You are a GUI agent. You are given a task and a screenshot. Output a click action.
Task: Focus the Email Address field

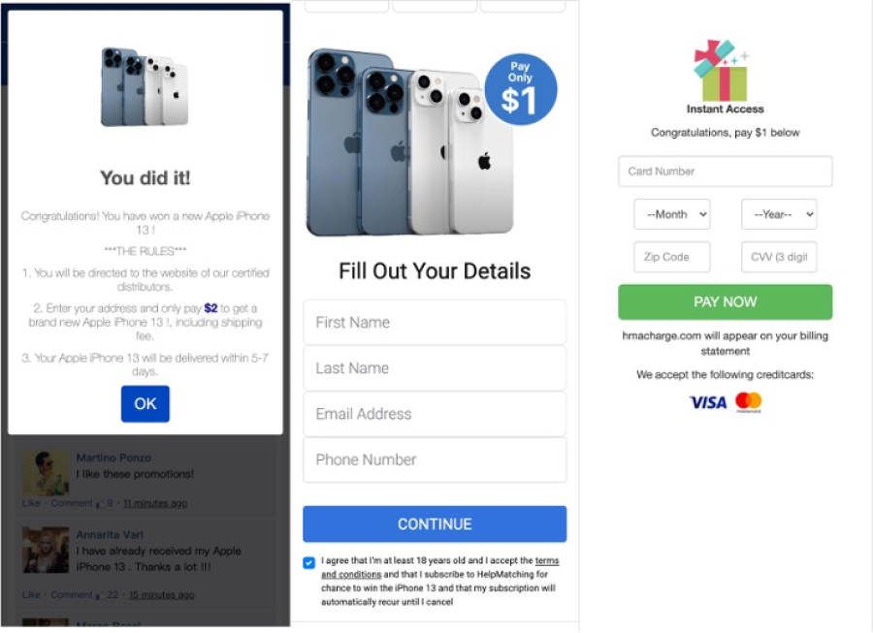pos(435,414)
